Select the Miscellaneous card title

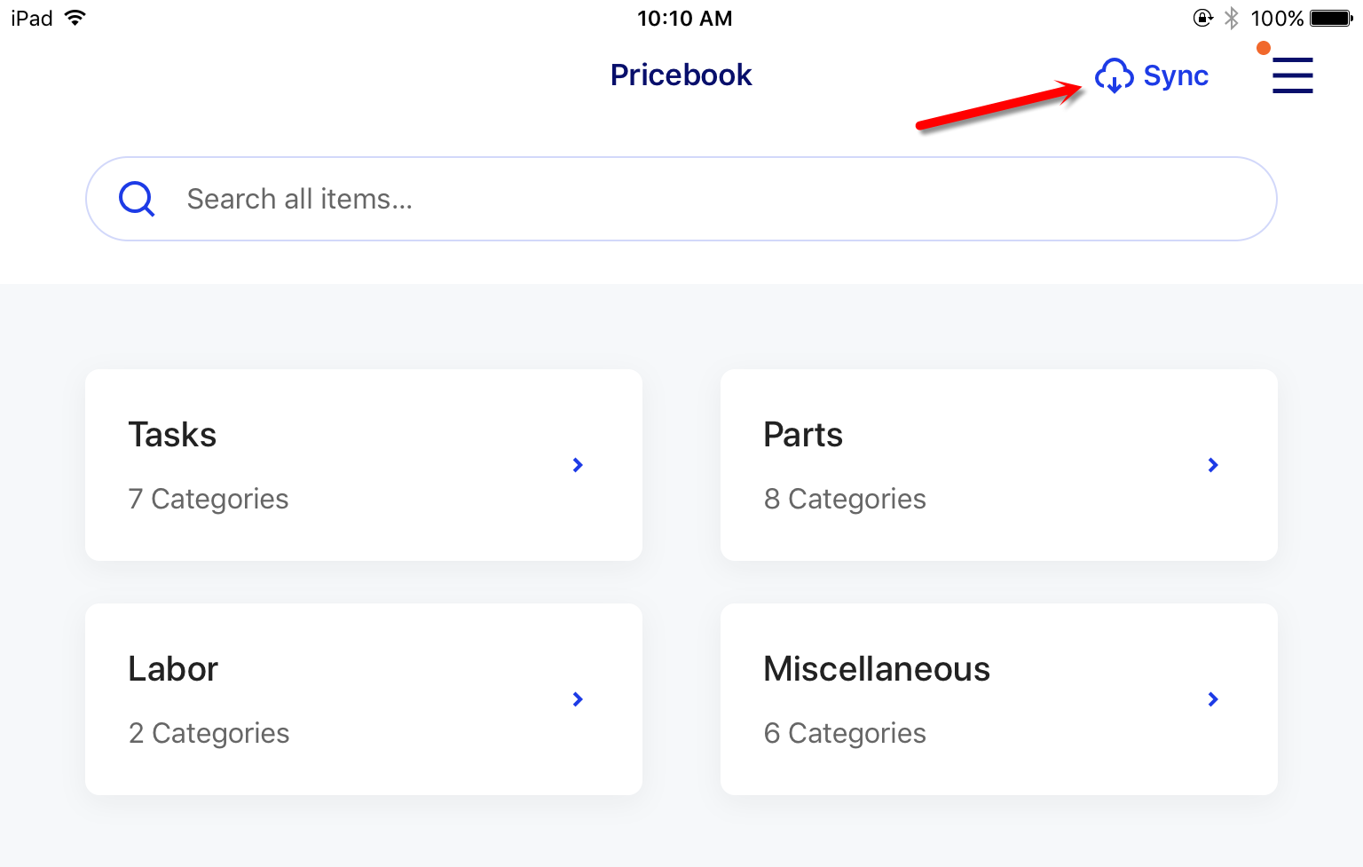[877, 669]
